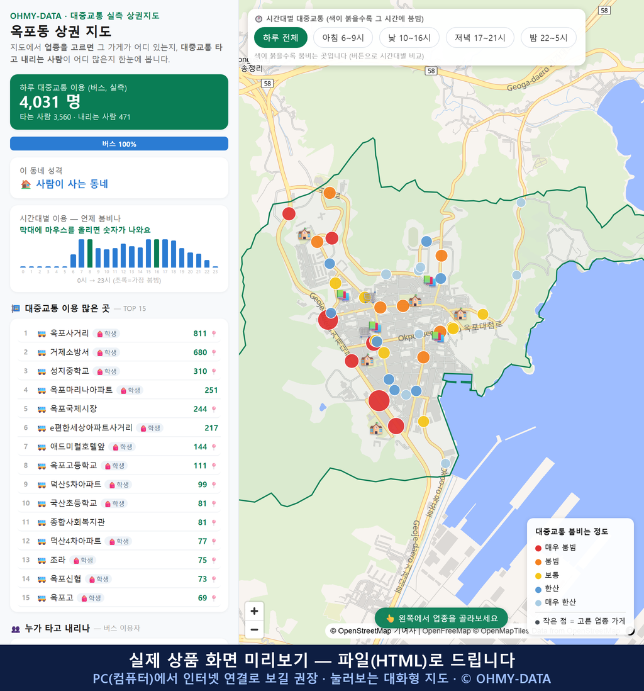Locate 옥포국제시장 using its pin icon
The image size is (644, 691).
[x=214, y=409]
